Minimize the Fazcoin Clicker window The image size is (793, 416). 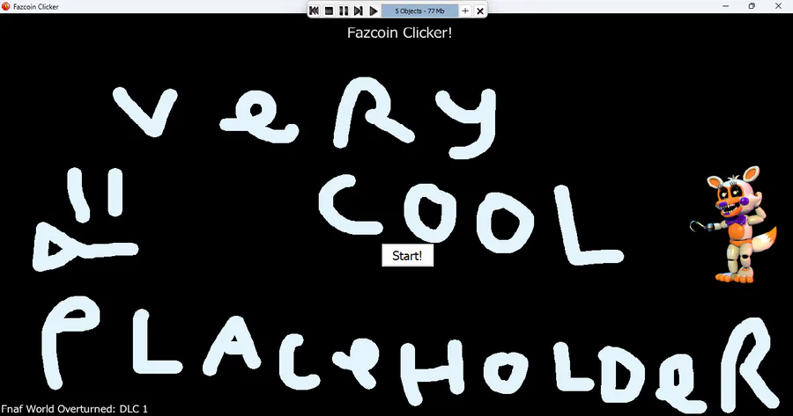(x=726, y=6)
